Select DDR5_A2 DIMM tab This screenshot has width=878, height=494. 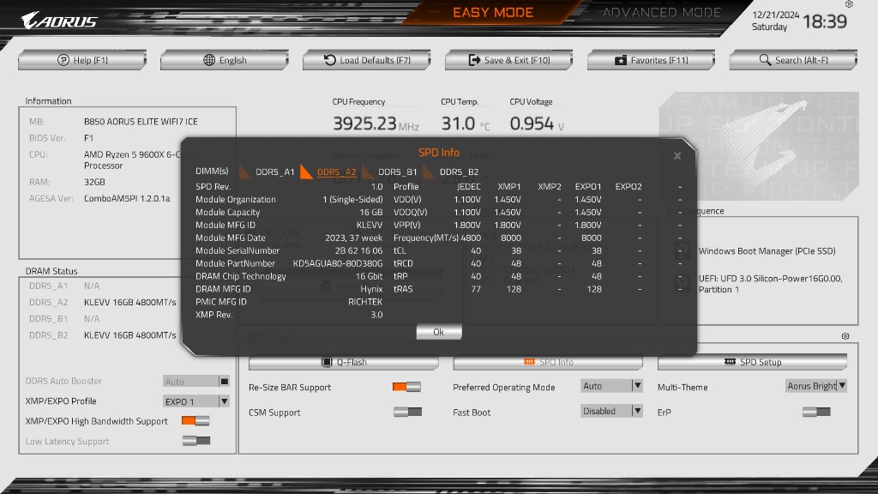coord(336,172)
